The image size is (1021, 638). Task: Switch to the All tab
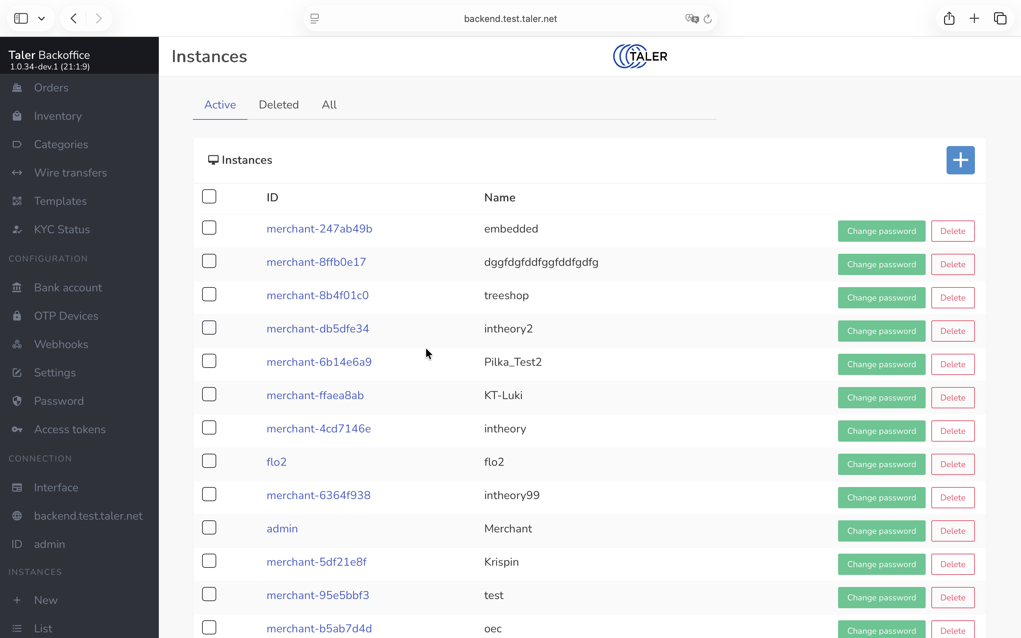pos(329,105)
